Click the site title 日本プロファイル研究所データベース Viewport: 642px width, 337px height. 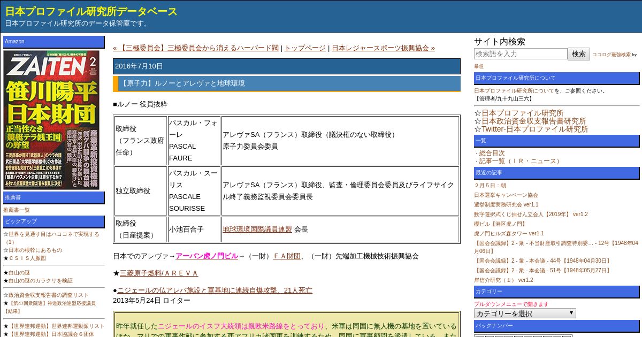(91, 11)
